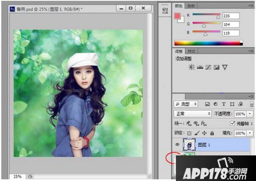Click the document vertical scrollbar
This screenshot has width=256, height=181.
tap(149, 93)
